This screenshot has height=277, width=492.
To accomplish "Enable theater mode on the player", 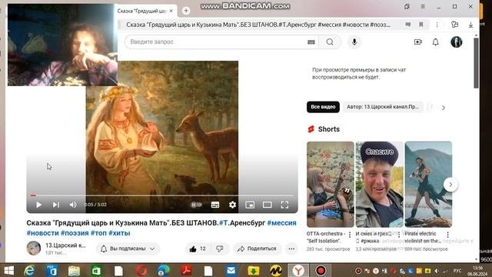I will (268, 205).
